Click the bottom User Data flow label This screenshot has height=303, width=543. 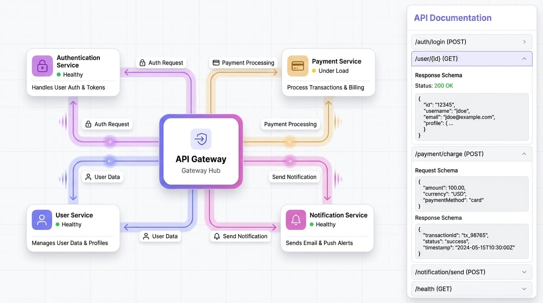pyautogui.click(x=160, y=236)
